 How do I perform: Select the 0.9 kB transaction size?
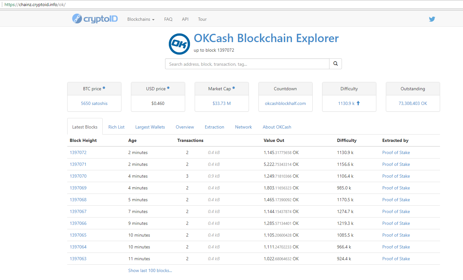point(214,176)
